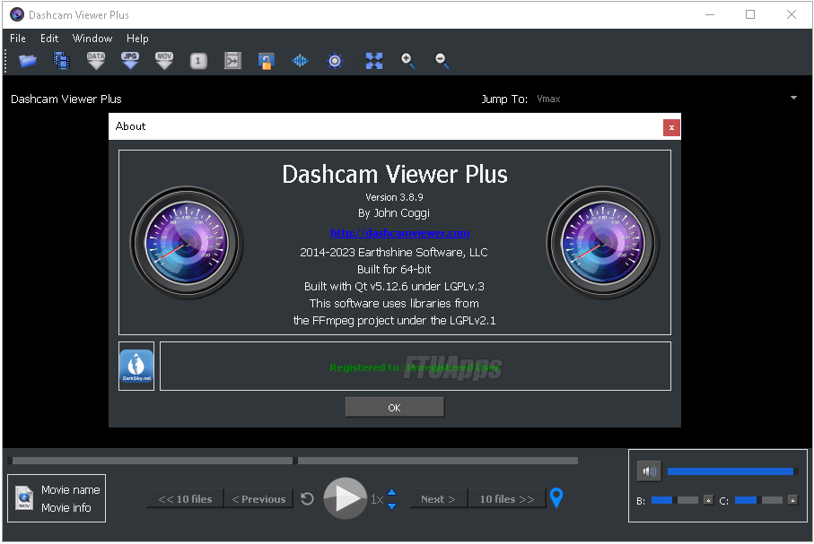Click the blue map pin icon
Screen dimensions: 814x544
pos(556,498)
